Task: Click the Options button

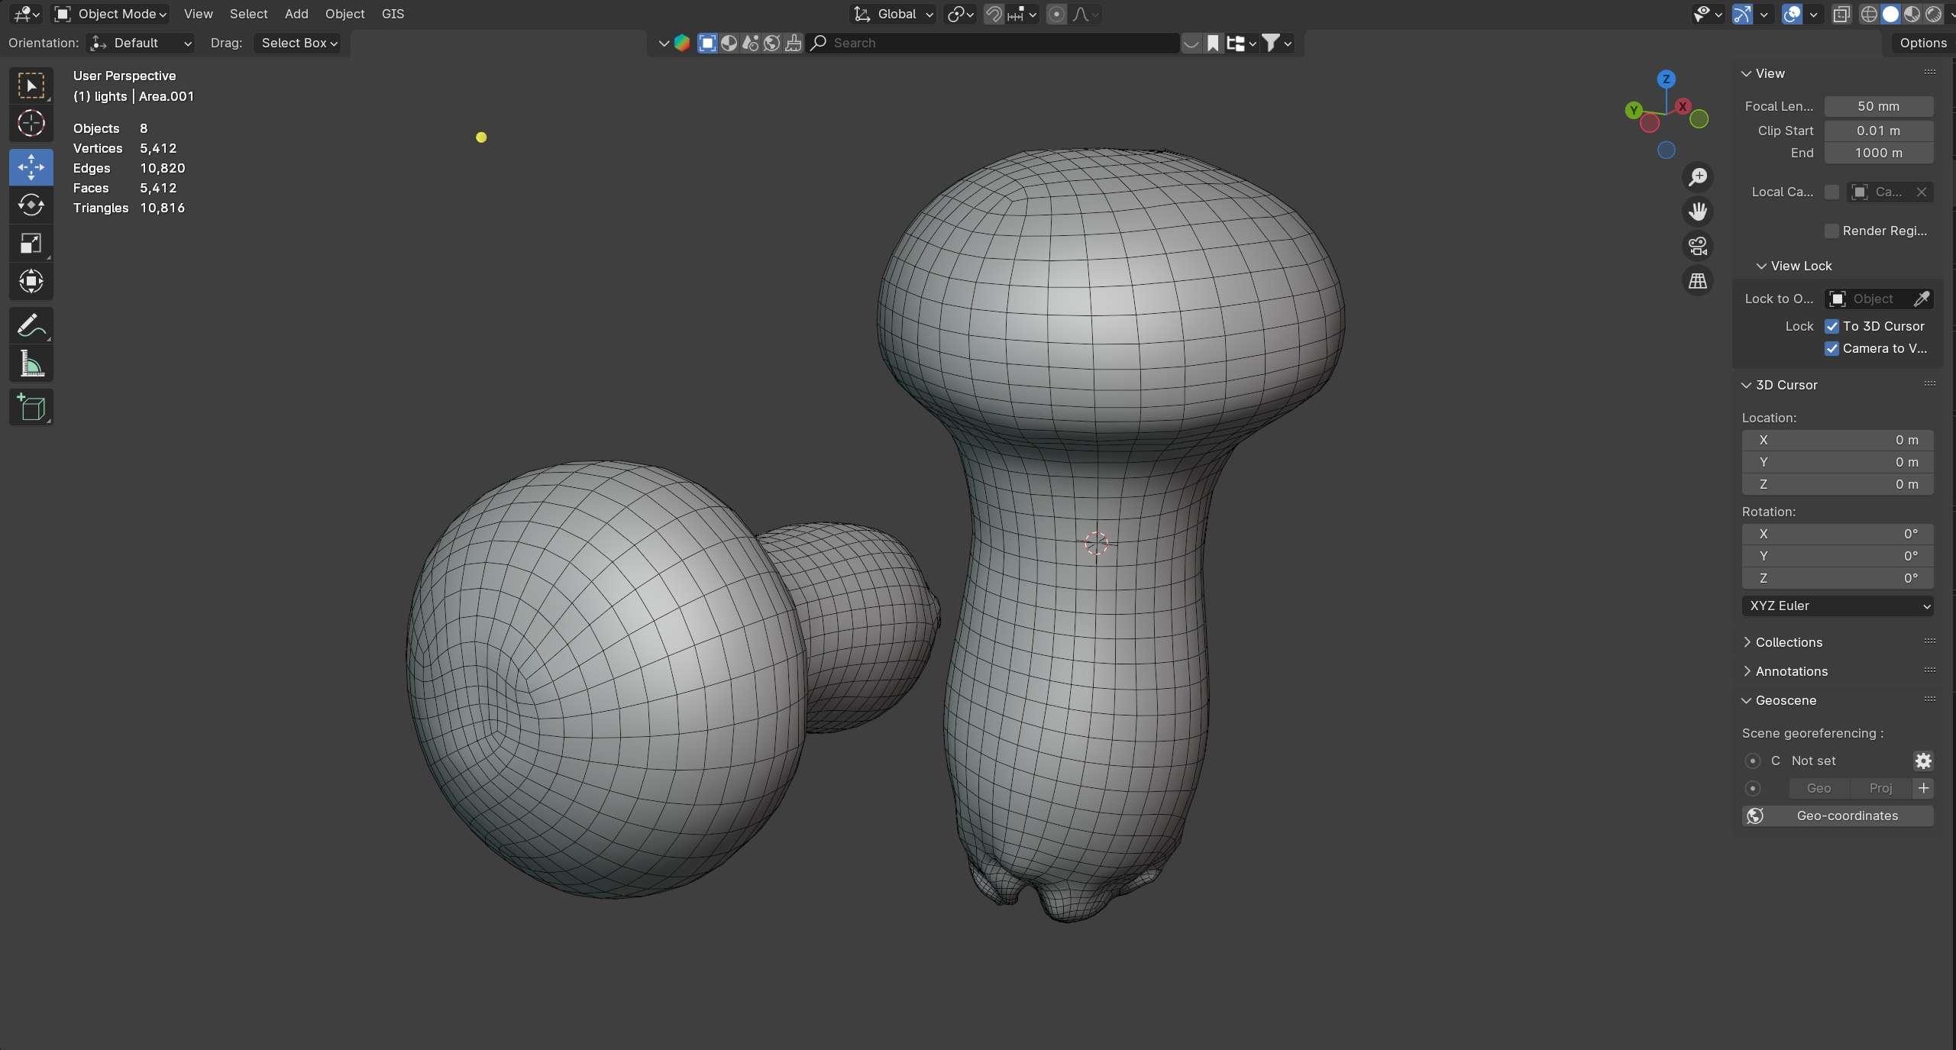Action: (x=1922, y=43)
